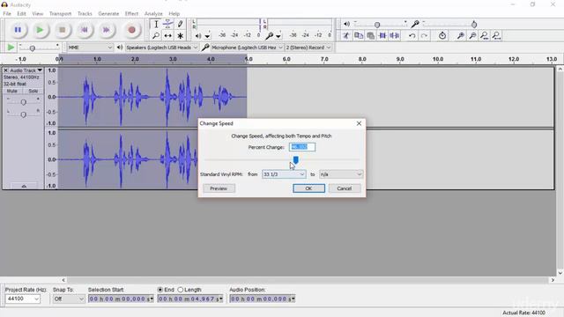Viewport: 564px width, 317px height.
Task: Click the Zoom In magnifier icon
Action: [460, 35]
